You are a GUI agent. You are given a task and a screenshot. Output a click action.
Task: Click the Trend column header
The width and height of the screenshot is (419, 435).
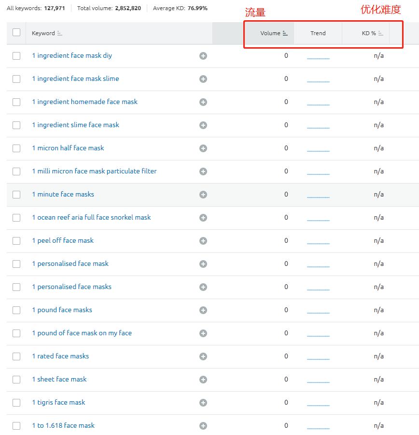pos(318,33)
